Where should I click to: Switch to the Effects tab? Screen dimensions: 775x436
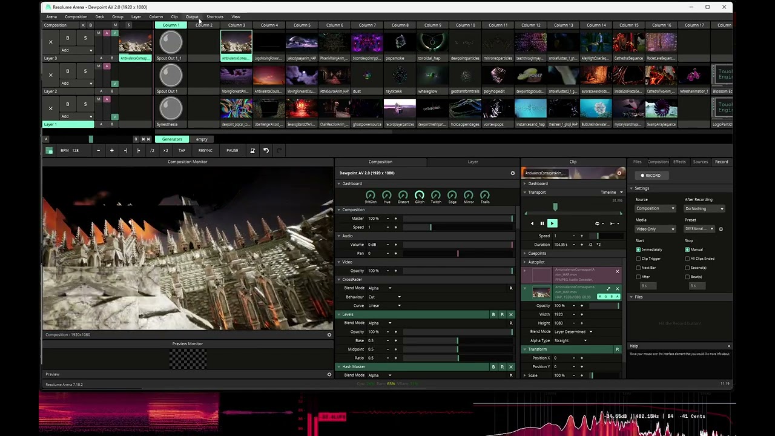point(679,162)
